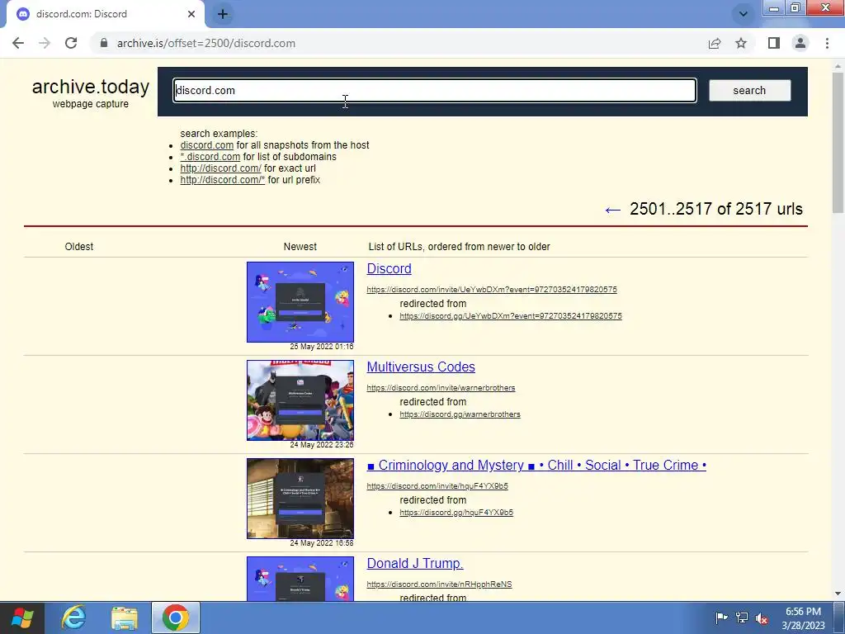
Task: Click the Oldest column header
Action: pyautogui.click(x=78, y=246)
